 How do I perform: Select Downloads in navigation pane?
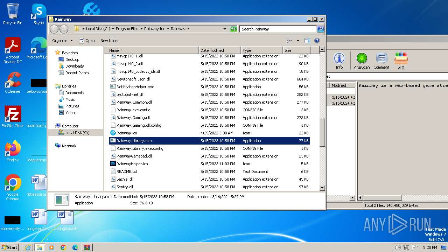coord(75,66)
